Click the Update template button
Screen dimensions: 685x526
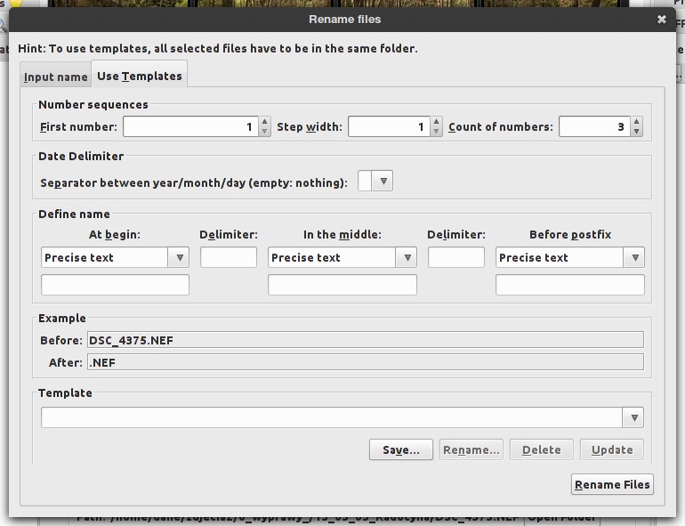[612, 450]
